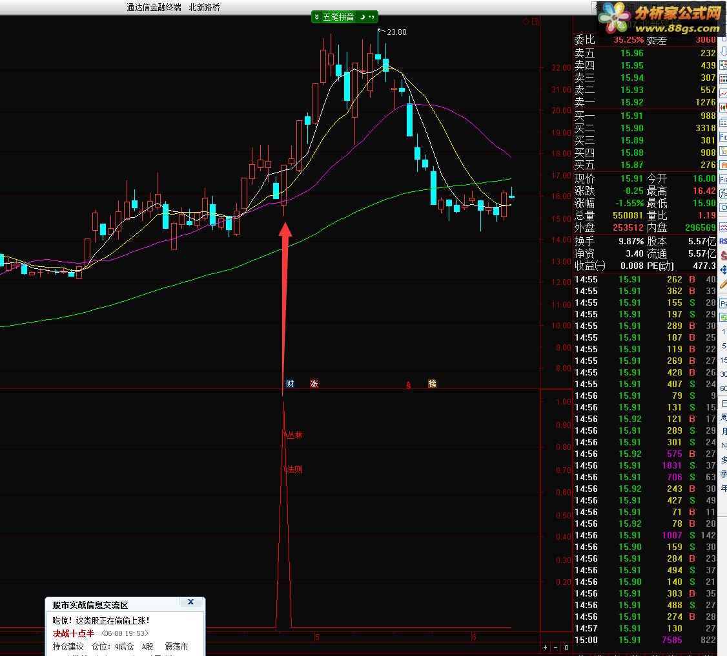
Task: Select the 卖一 15.92 order row
Action: (x=646, y=102)
